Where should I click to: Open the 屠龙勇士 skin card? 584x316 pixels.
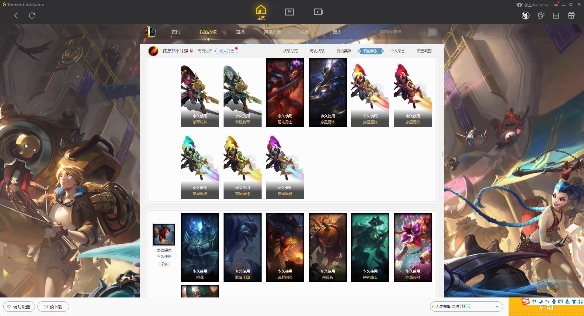click(285, 93)
